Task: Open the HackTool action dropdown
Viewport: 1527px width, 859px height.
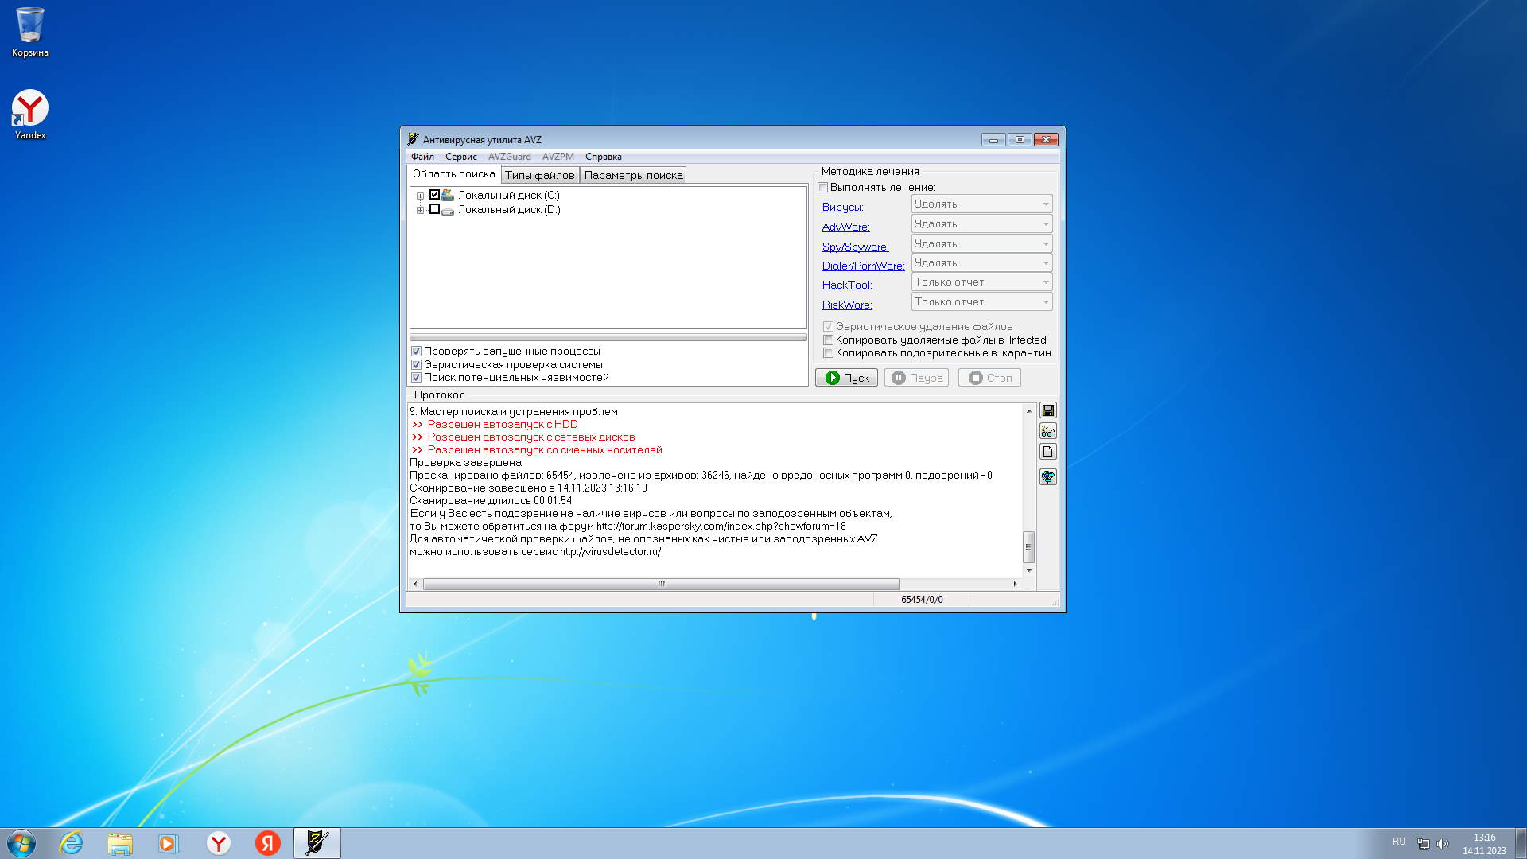Action: click(x=1046, y=282)
